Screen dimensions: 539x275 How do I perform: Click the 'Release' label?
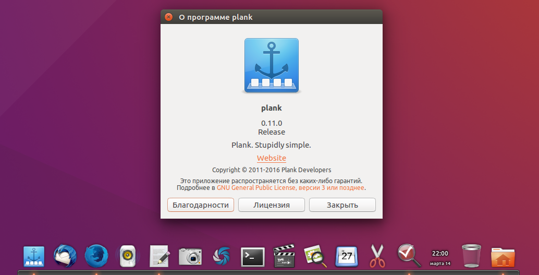coord(272,132)
